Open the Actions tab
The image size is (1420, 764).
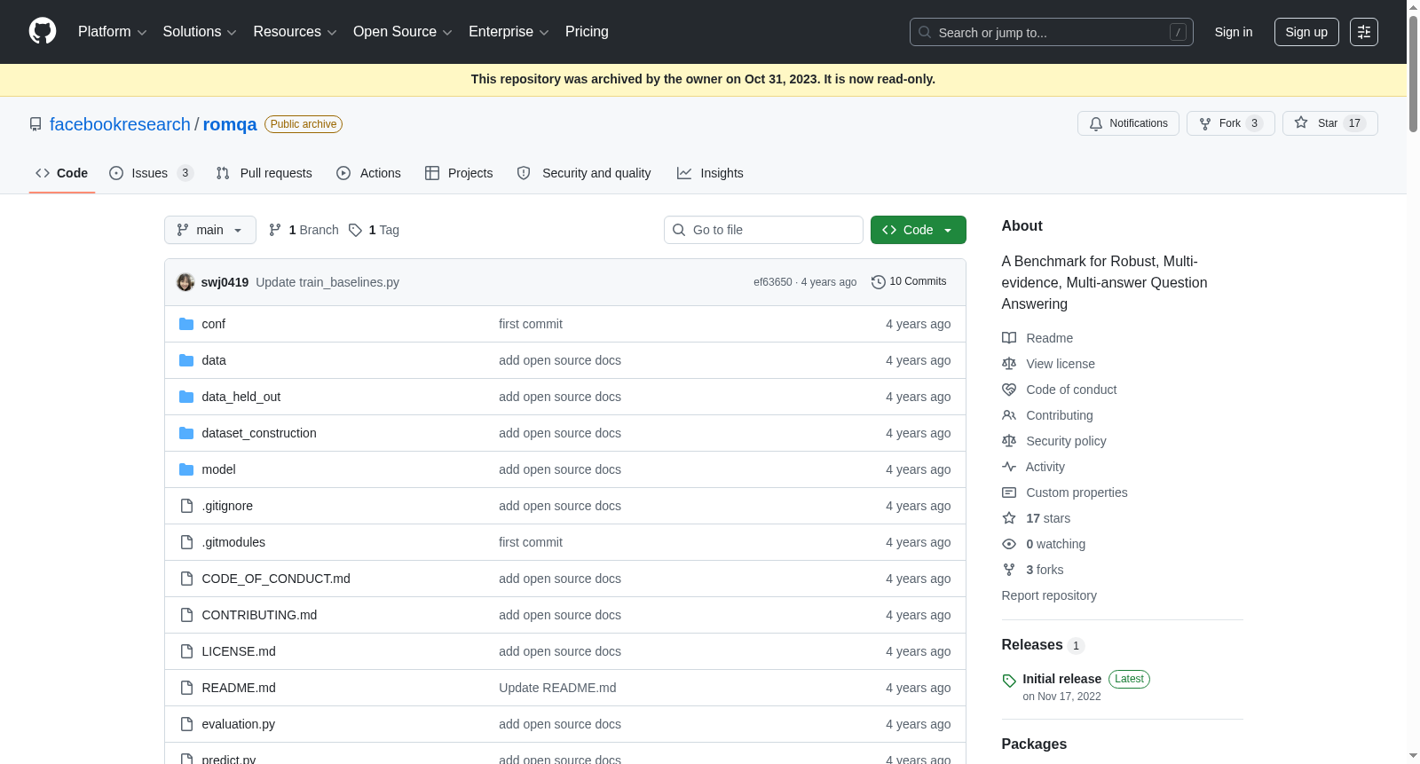click(x=368, y=173)
